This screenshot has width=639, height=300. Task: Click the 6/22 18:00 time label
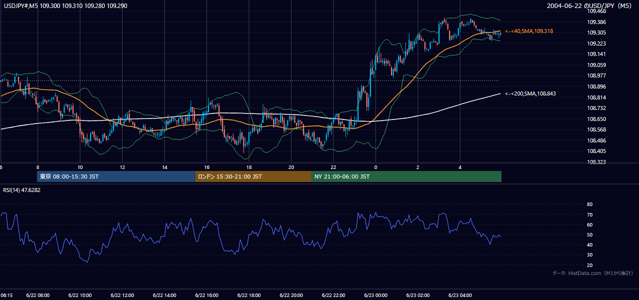coord(249,295)
